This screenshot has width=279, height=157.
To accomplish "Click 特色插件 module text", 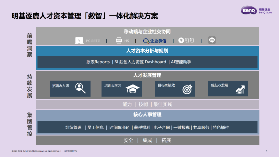I will click(221, 128).
